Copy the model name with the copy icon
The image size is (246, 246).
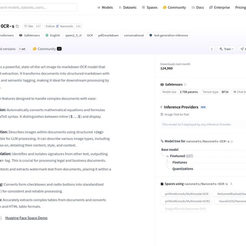17,26
